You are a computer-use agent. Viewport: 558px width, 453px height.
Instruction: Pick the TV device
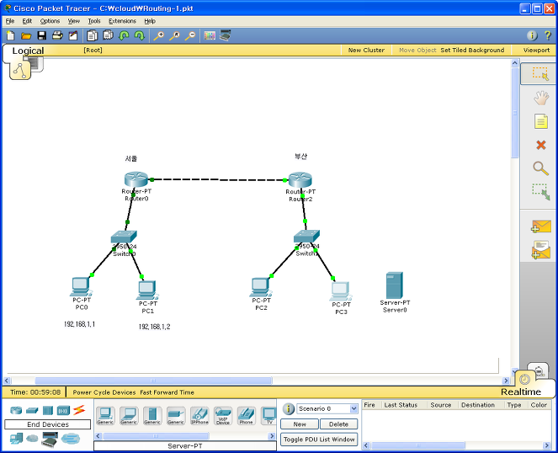(x=269, y=416)
